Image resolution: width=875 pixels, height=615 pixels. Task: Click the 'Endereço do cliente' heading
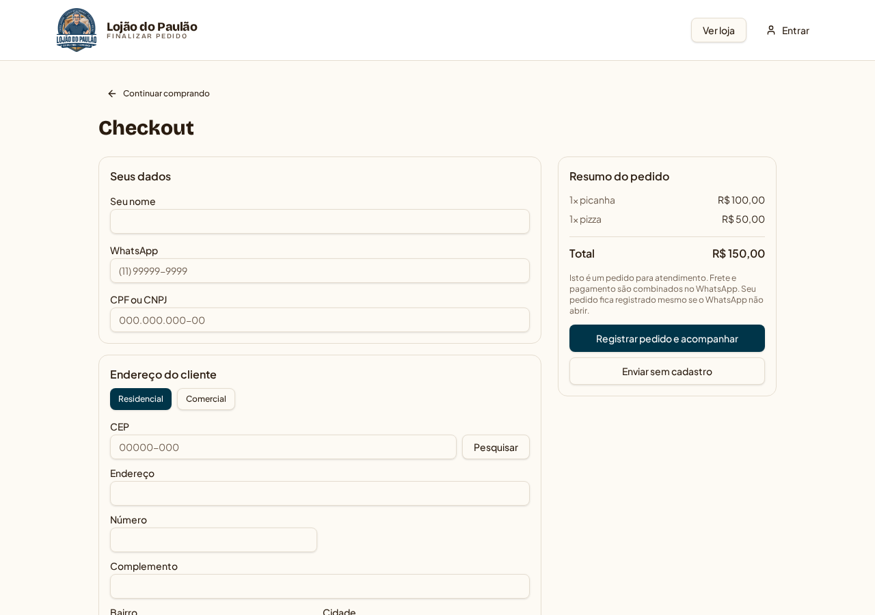163,374
